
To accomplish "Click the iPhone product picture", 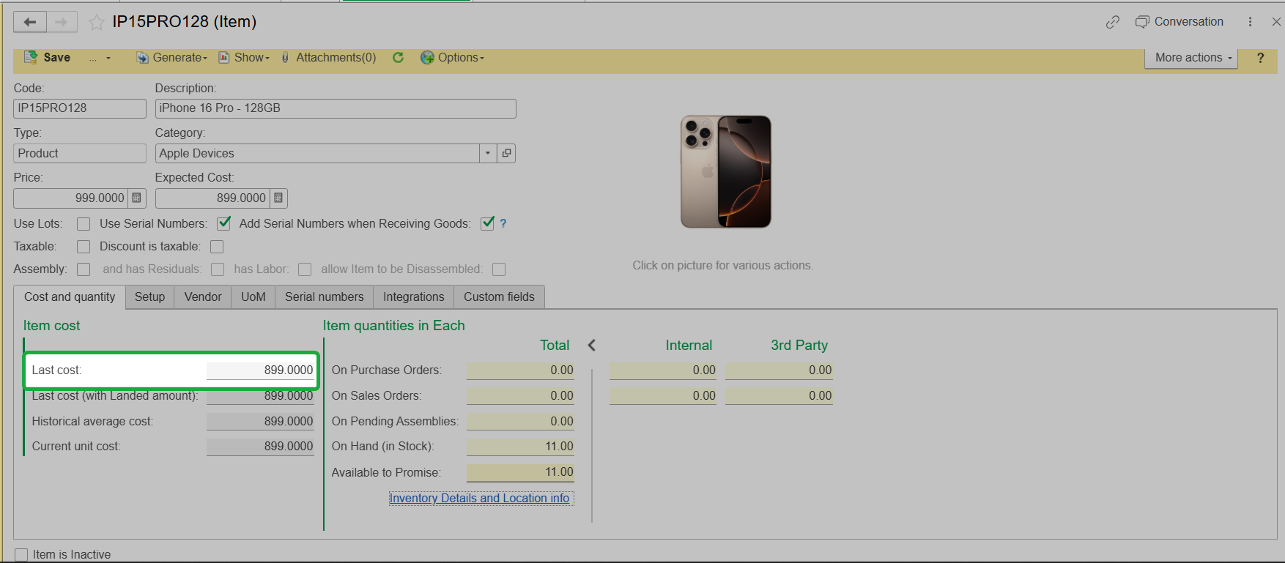I will (x=726, y=171).
